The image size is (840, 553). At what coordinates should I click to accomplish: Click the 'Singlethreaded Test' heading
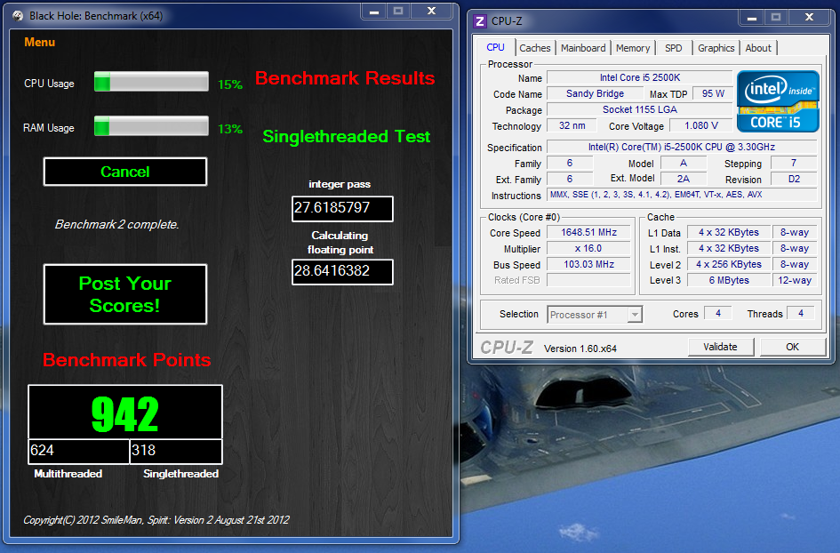click(346, 137)
